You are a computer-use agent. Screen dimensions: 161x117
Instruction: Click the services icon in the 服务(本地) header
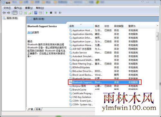[30, 19]
